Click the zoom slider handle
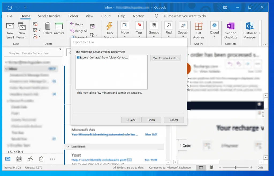The height and width of the screenshot is (176, 274). 235,167
